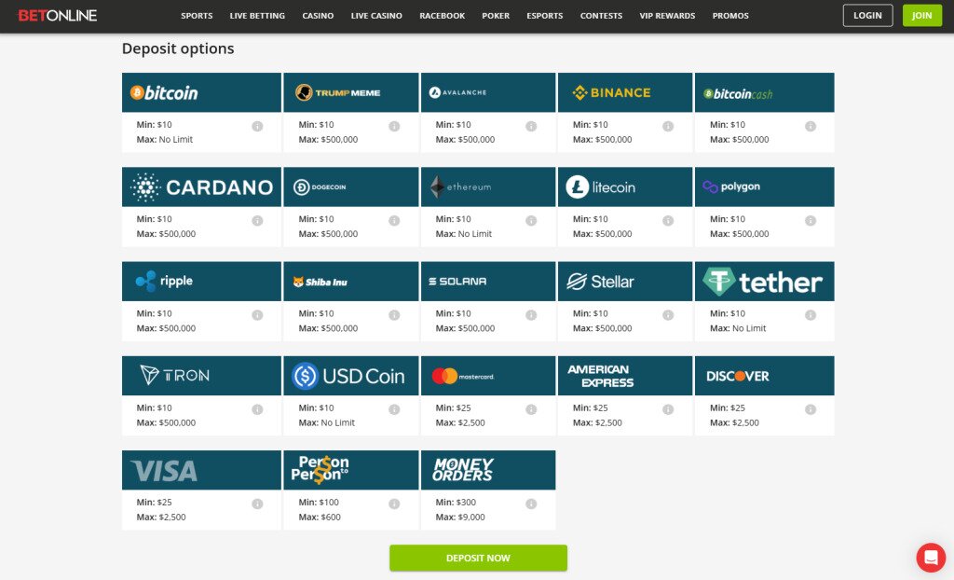
Task: Show info for Avalanche deposit
Action: (531, 126)
